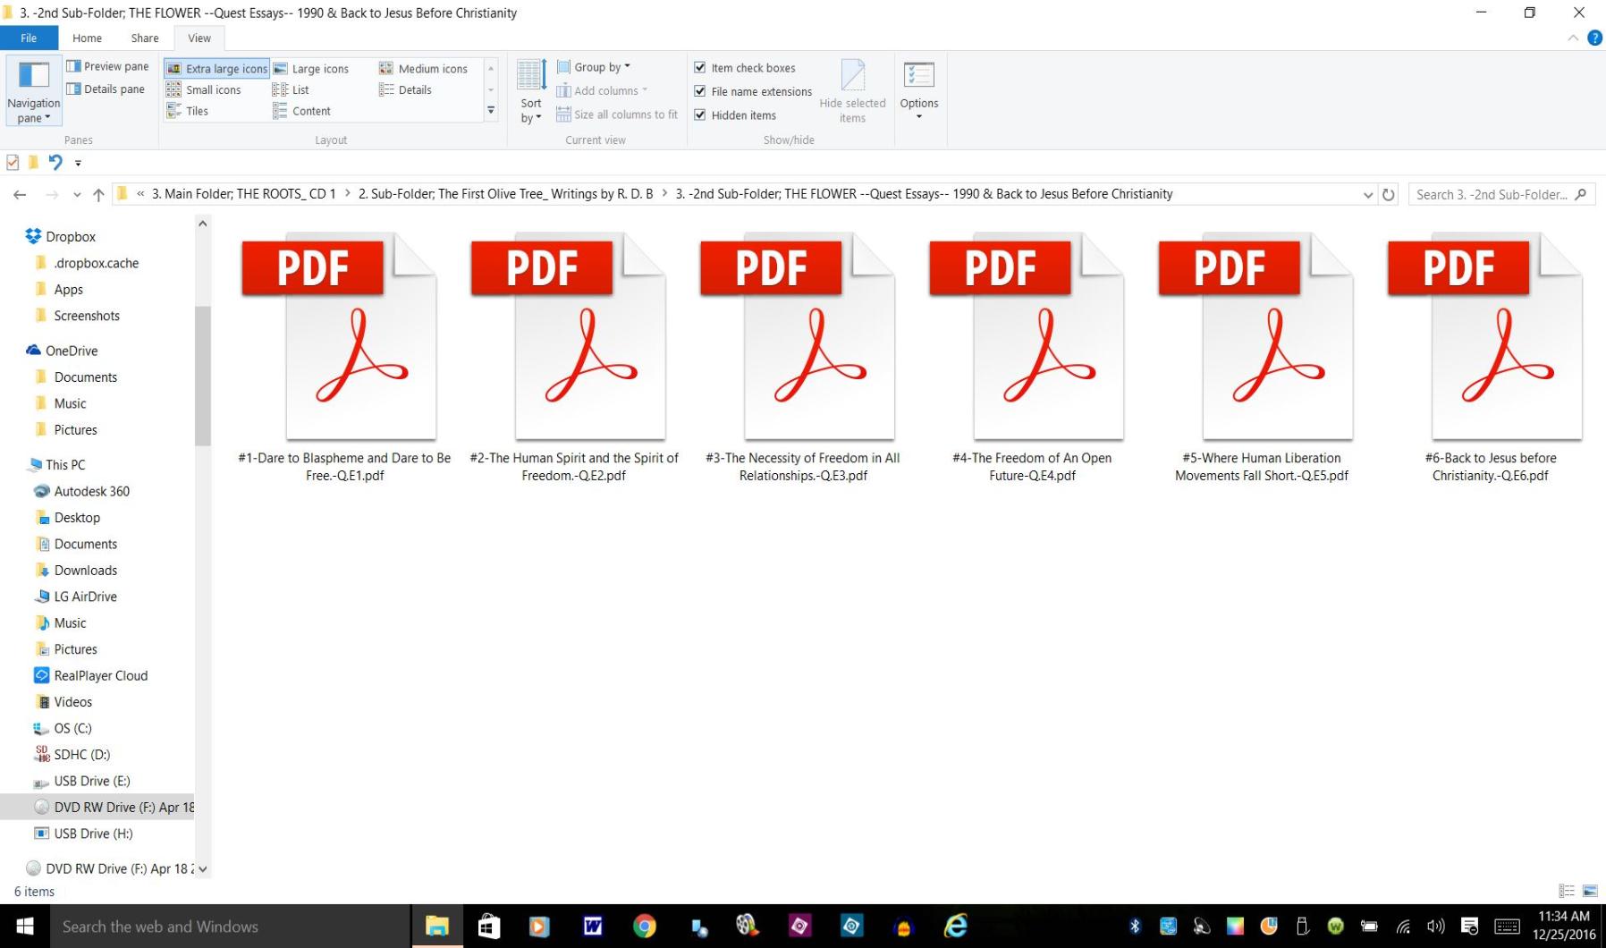Switch to the Home ribbon tab
The image size is (1606, 948).
tap(87, 38)
